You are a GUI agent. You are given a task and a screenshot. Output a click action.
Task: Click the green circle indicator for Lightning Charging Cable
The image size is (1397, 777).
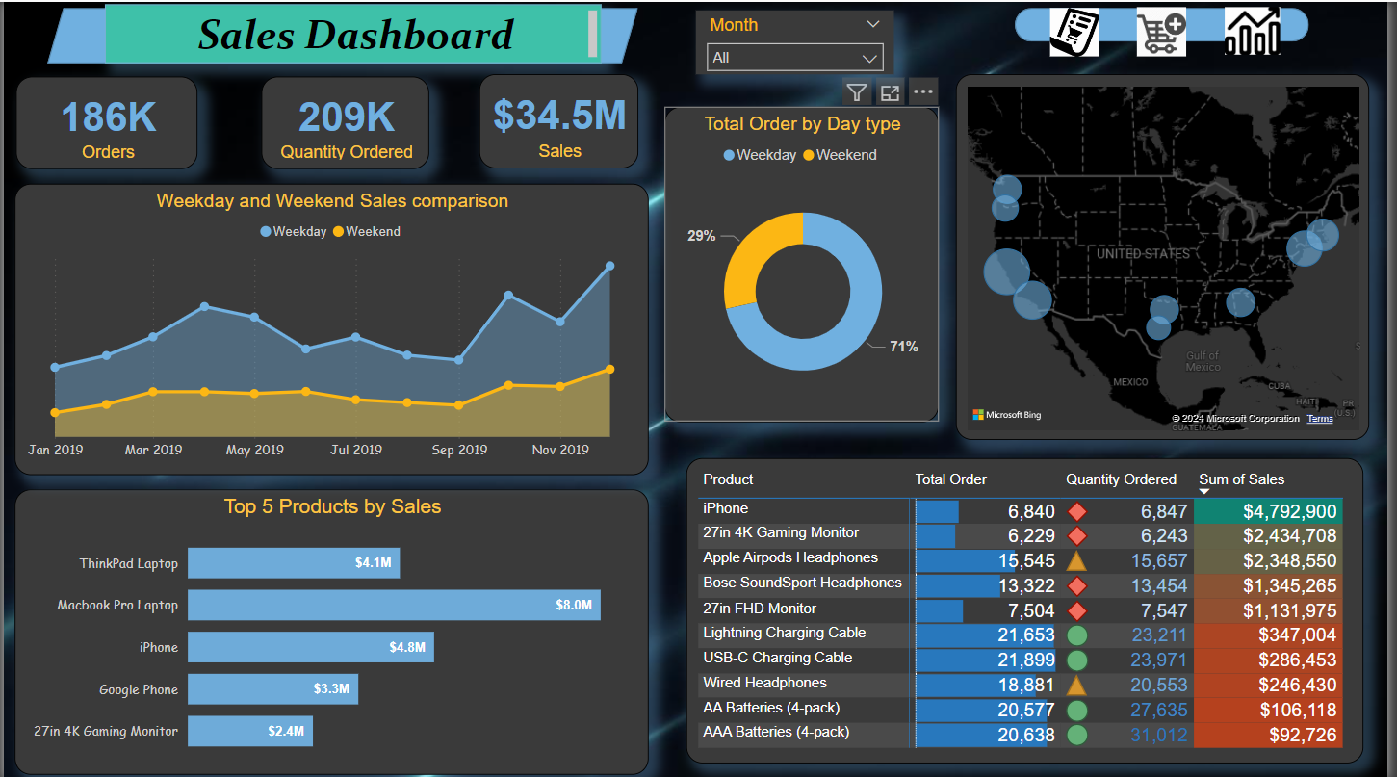(x=1077, y=635)
